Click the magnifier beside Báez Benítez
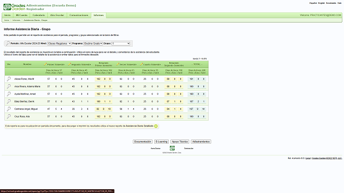Image resolution: width=344 pixels, height=193 pixels. (x=9, y=101)
